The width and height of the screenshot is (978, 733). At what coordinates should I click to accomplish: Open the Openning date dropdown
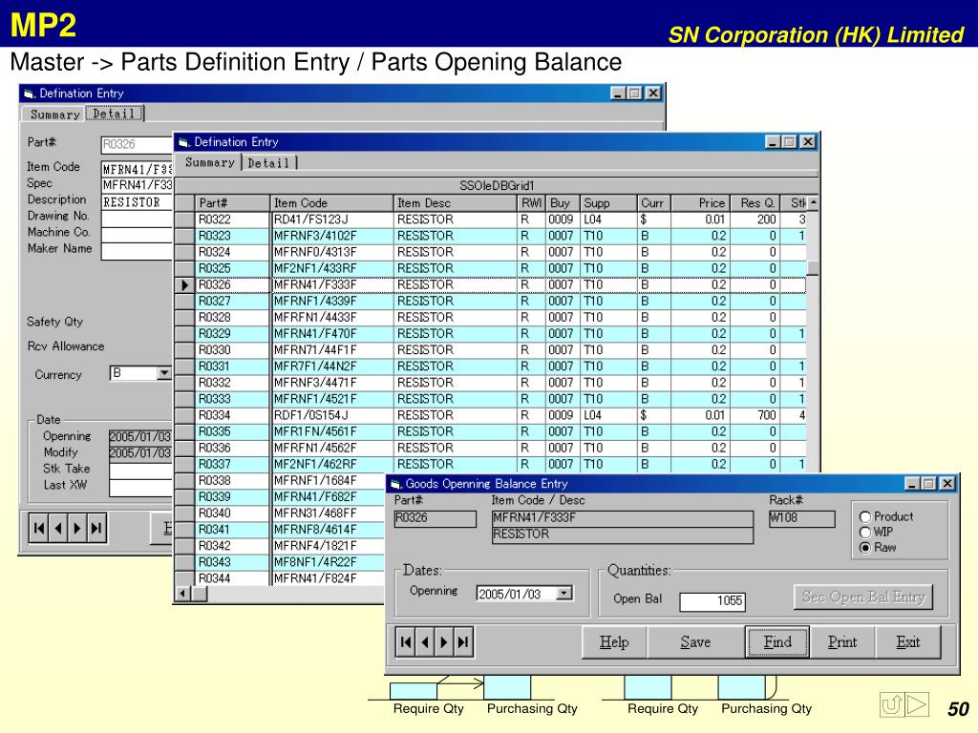pyautogui.click(x=563, y=594)
